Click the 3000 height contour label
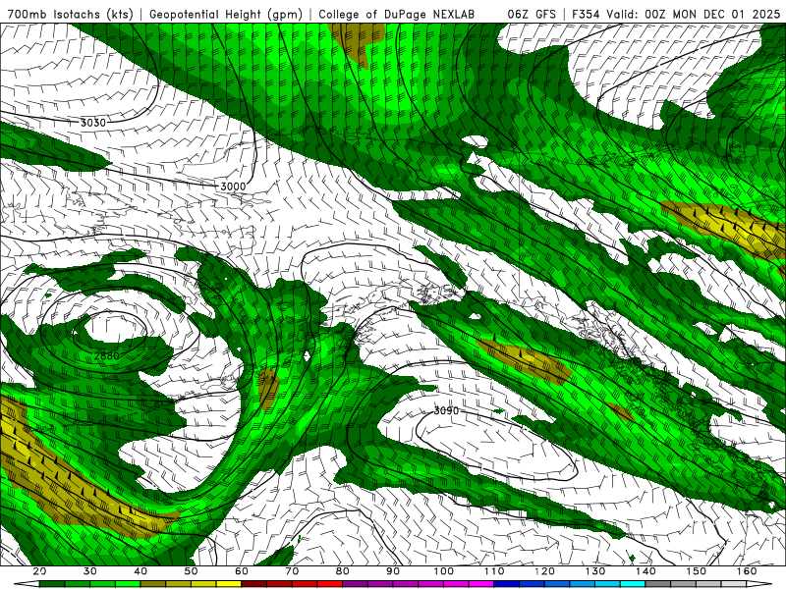This screenshot has width=786, height=589. point(233,187)
